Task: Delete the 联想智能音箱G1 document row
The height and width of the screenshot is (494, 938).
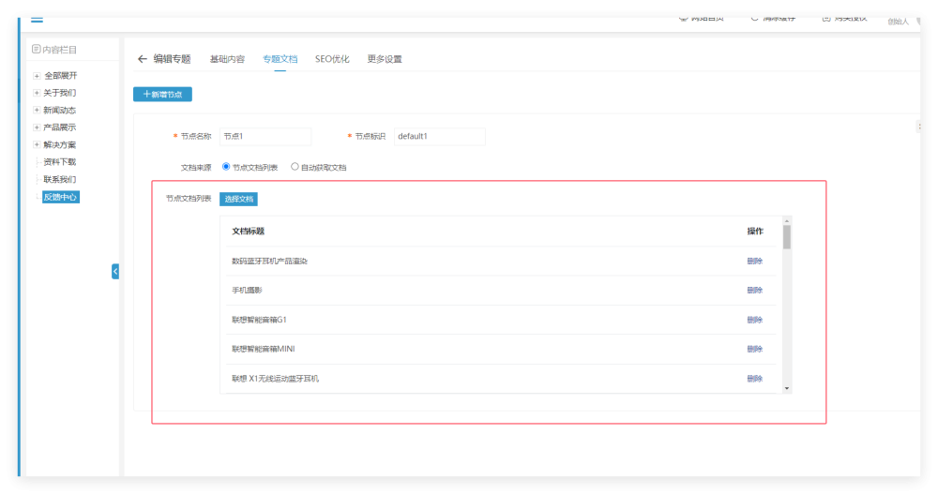Action: click(x=755, y=320)
